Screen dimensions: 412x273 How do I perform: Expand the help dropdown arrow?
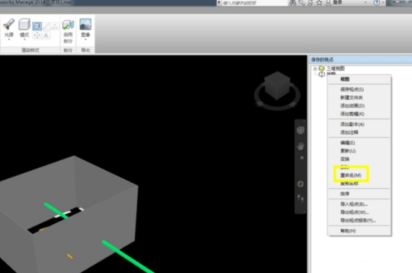point(383,2)
